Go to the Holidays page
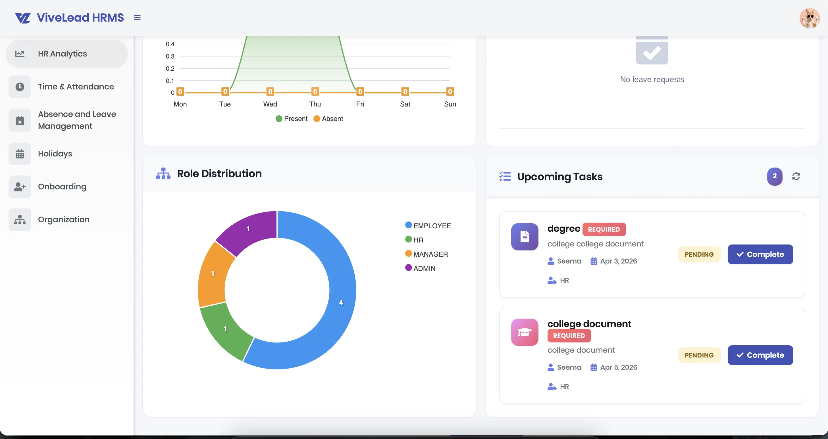Viewport: 828px width, 439px height. (x=67, y=154)
